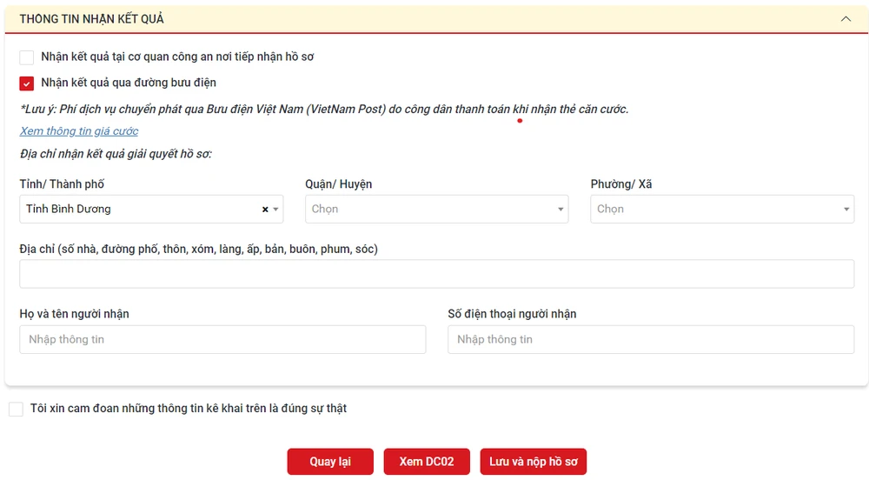This screenshot has width=869, height=480.
Task: Click the THÔNG TIN NHẬN KẾT QUẢ header title
Action: click(91, 18)
